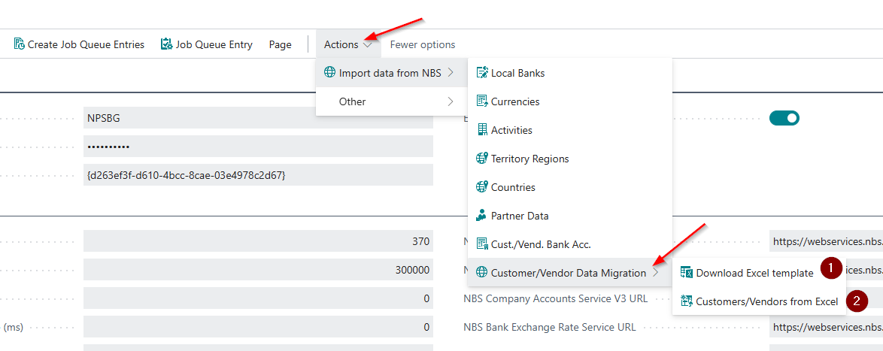Click the Activities building icon
Image resolution: width=883 pixels, height=351 pixels.
[482, 130]
